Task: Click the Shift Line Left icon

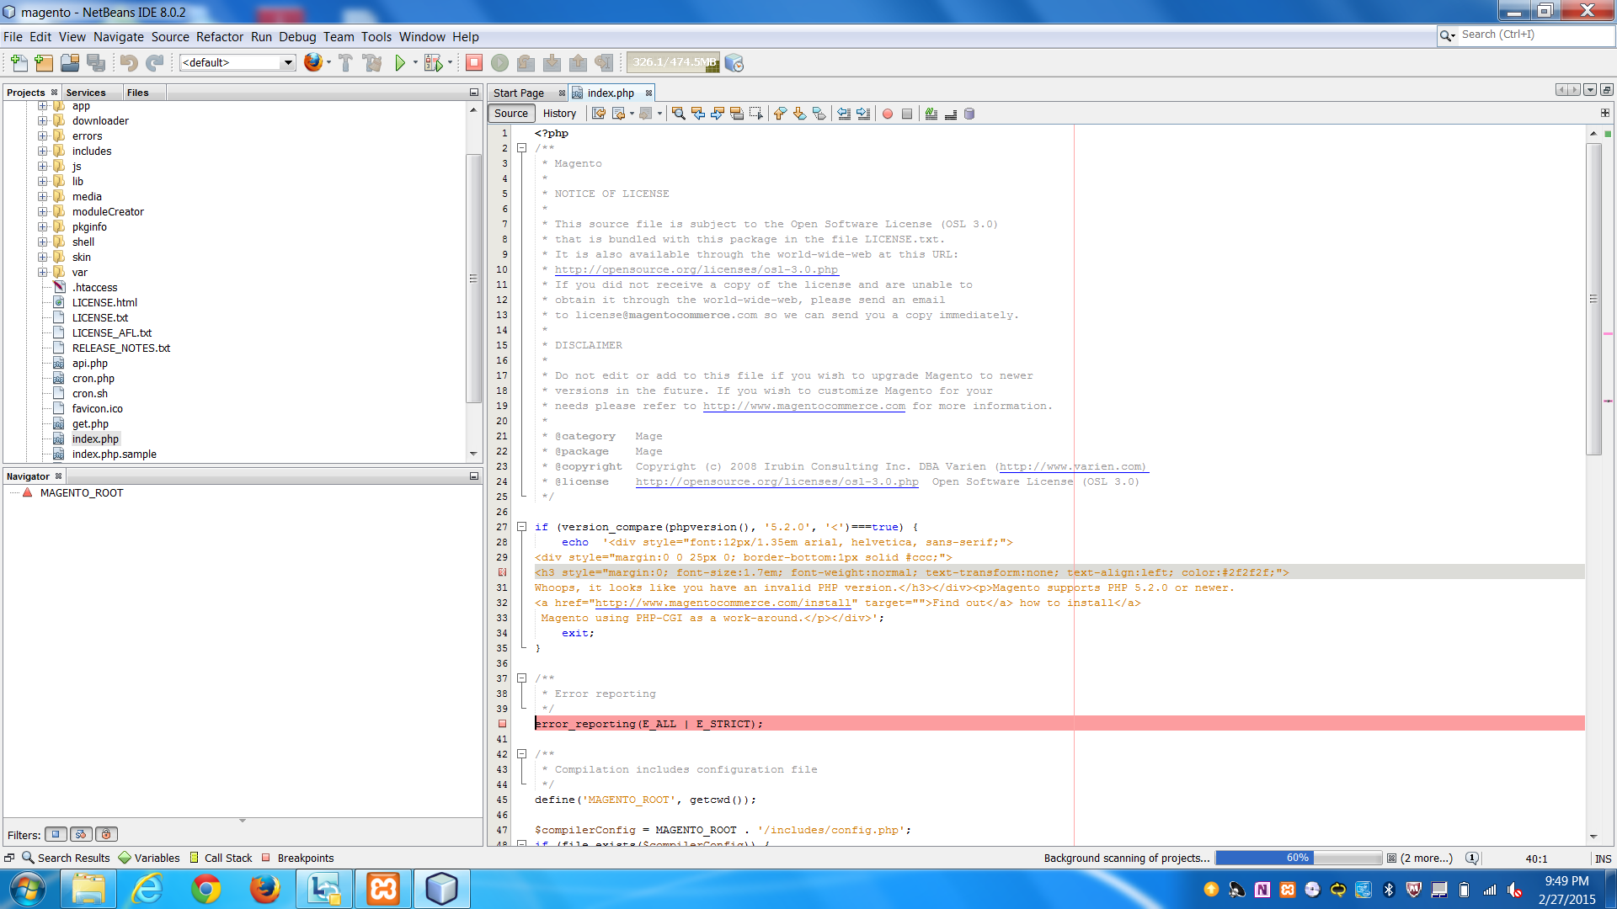Action: (x=844, y=114)
